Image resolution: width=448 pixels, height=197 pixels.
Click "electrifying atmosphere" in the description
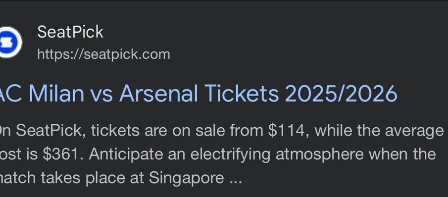click(x=277, y=154)
